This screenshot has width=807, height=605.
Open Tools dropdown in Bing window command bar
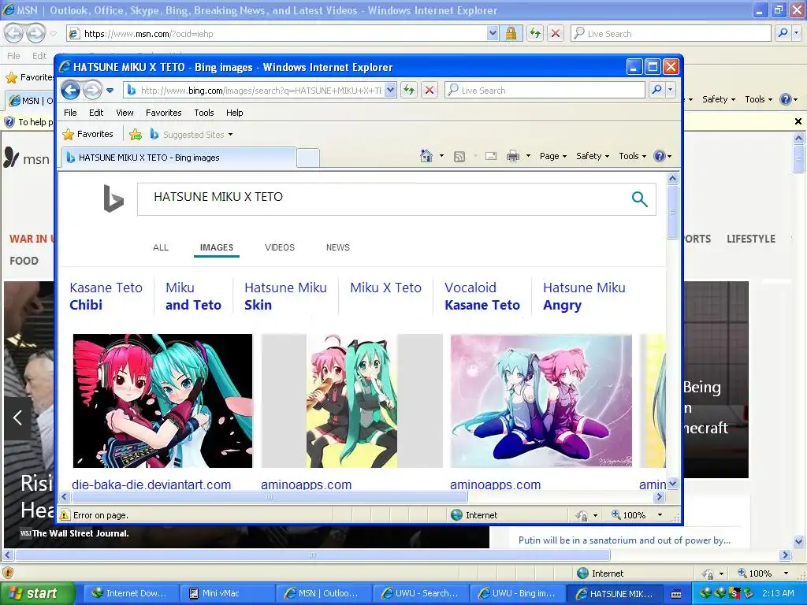point(633,156)
